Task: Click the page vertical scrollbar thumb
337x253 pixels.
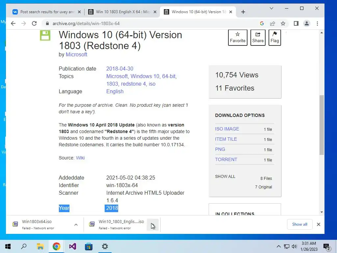Action: tap(322, 125)
